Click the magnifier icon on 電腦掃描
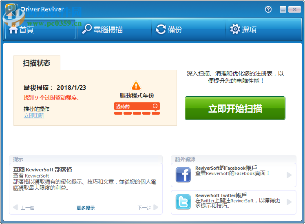 coord(86,29)
